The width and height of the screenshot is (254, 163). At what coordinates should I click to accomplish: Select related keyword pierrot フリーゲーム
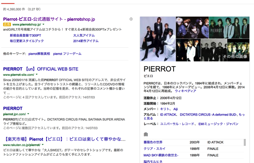pos(67,54)
